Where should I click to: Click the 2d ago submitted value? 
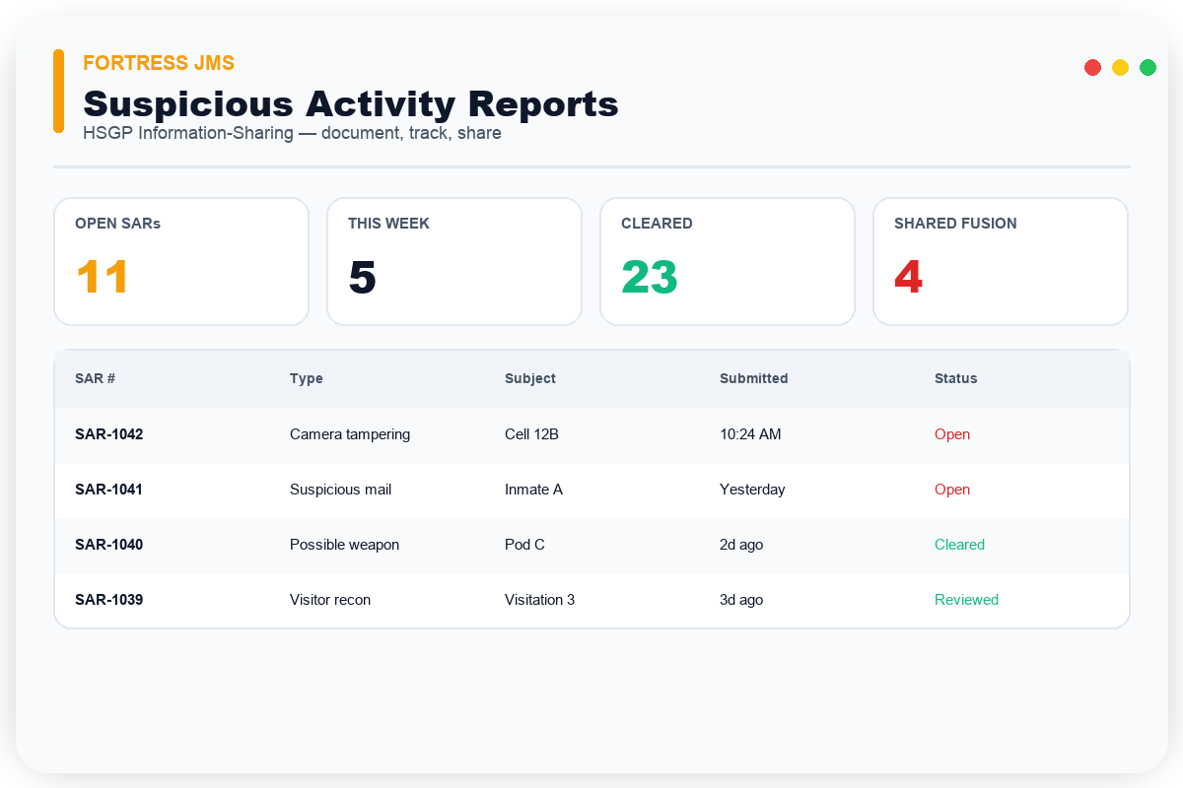[x=741, y=545]
